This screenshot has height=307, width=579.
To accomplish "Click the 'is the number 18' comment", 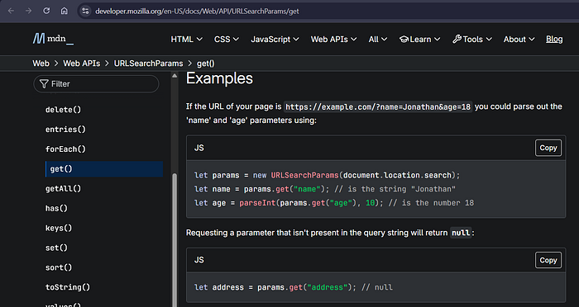I will click(x=431, y=203).
